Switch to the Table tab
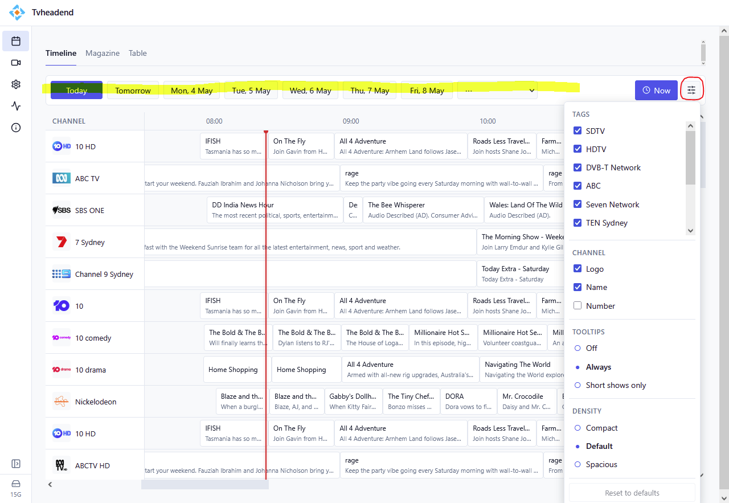 tap(138, 53)
